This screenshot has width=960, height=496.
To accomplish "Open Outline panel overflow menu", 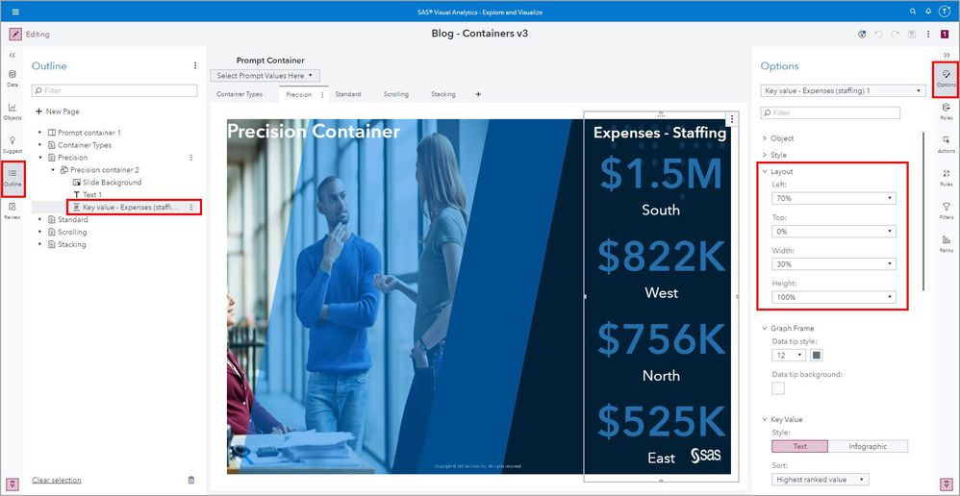I will pos(195,65).
